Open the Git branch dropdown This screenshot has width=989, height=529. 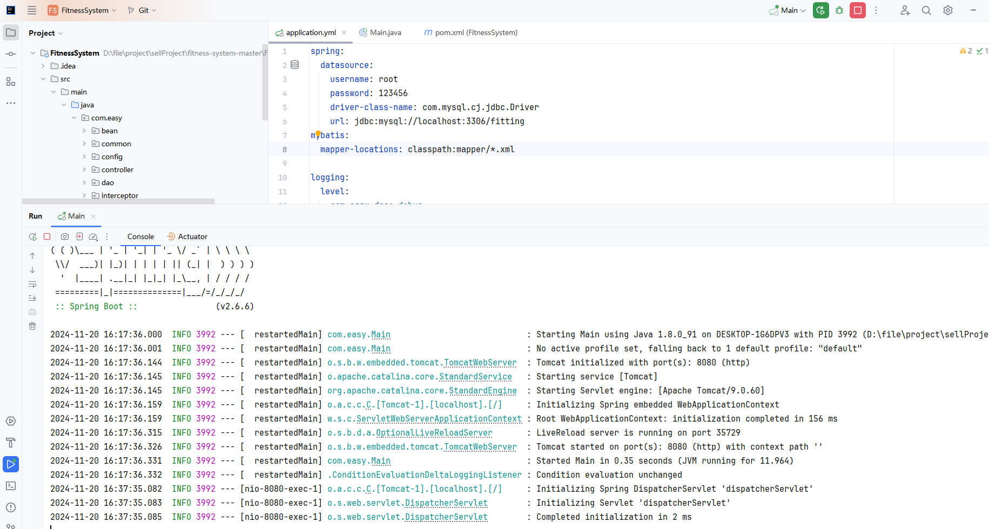[x=143, y=10]
